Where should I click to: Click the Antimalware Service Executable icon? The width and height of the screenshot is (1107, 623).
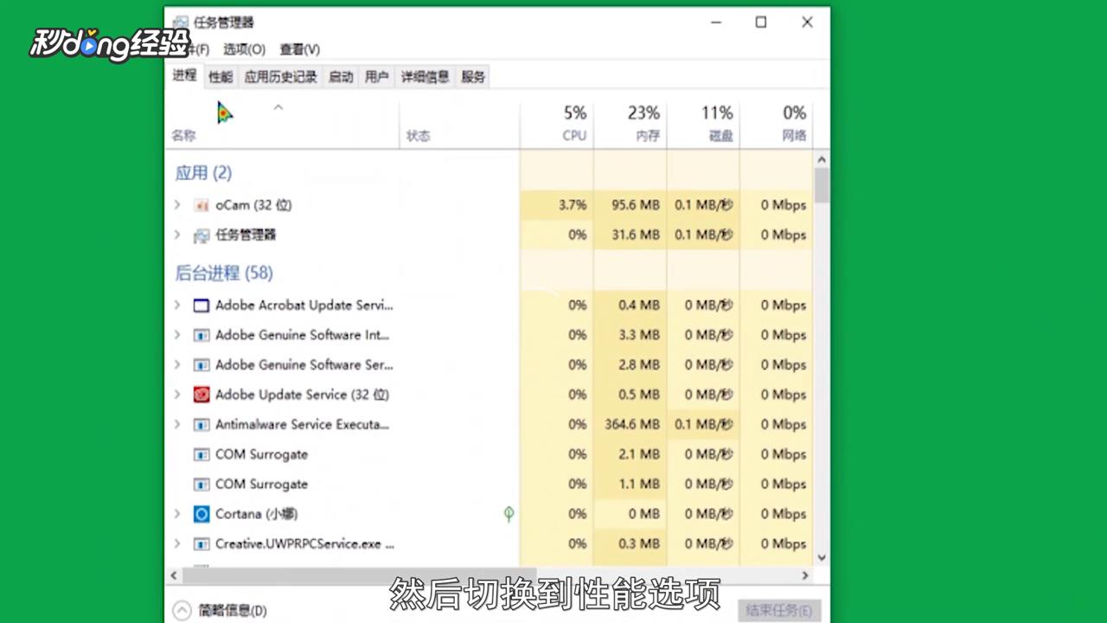coord(202,425)
